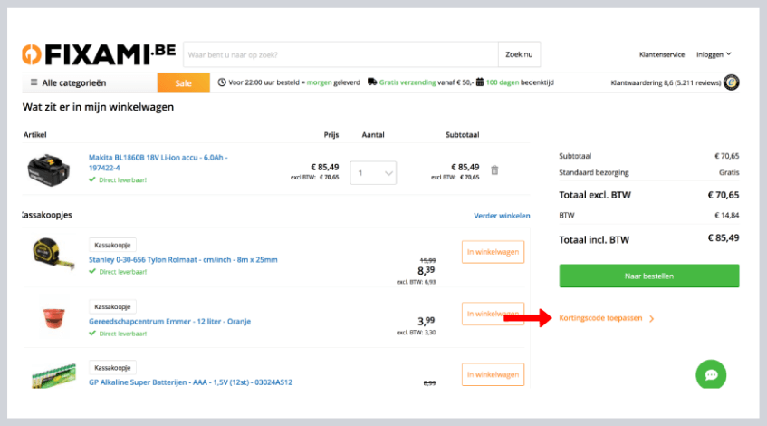Click the 'Standaard bezorging' label

(594, 172)
